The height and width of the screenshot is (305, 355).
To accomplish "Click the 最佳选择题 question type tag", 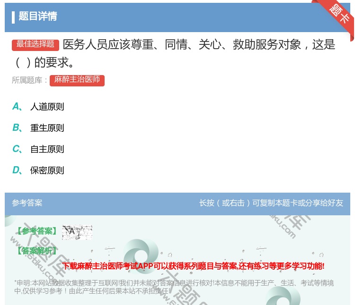I will coord(35,44).
